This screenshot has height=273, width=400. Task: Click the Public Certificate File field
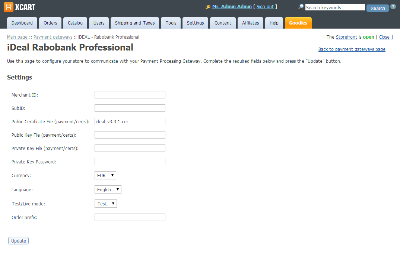130,121
